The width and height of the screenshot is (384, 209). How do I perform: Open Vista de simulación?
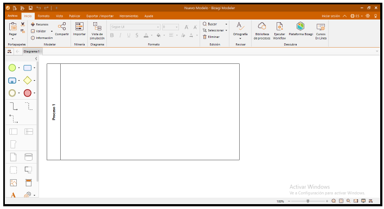click(x=97, y=30)
